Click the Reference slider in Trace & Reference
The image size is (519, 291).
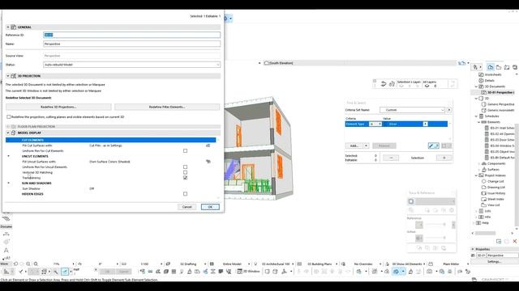[435, 225]
